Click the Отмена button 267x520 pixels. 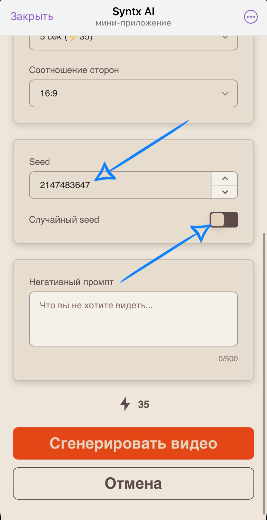click(x=133, y=483)
